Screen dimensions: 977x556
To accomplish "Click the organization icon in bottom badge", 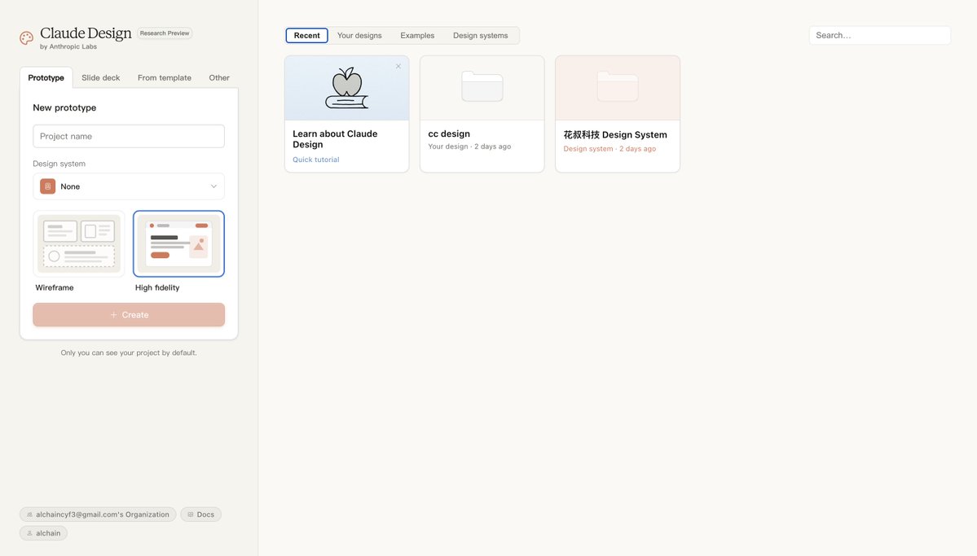I will pyautogui.click(x=30, y=514).
